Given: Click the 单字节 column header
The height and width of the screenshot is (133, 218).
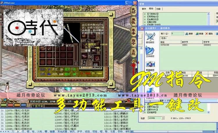Looking at the screenshot, I should [192, 42].
